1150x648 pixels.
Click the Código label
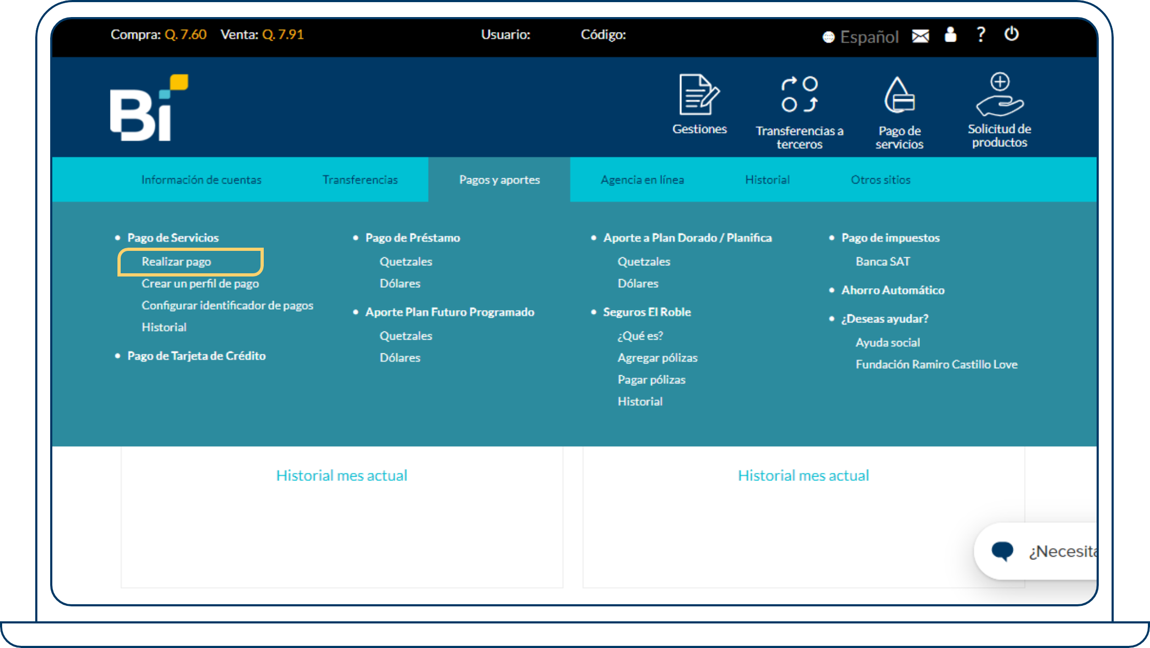pyautogui.click(x=603, y=35)
